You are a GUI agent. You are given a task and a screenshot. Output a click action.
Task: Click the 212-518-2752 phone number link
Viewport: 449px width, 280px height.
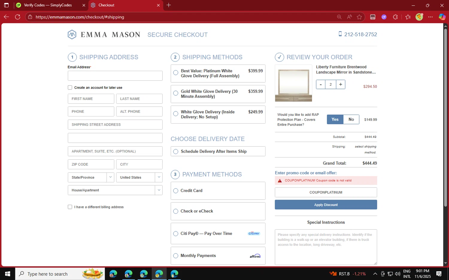[x=360, y=34]
